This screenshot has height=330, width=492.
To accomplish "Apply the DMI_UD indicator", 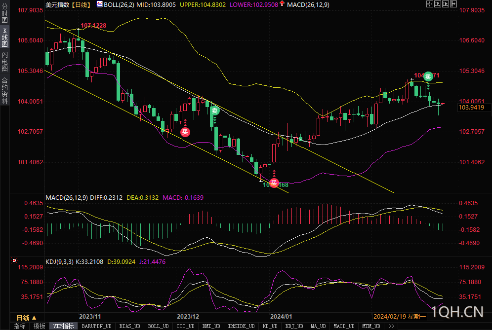I will coord(211,326).
